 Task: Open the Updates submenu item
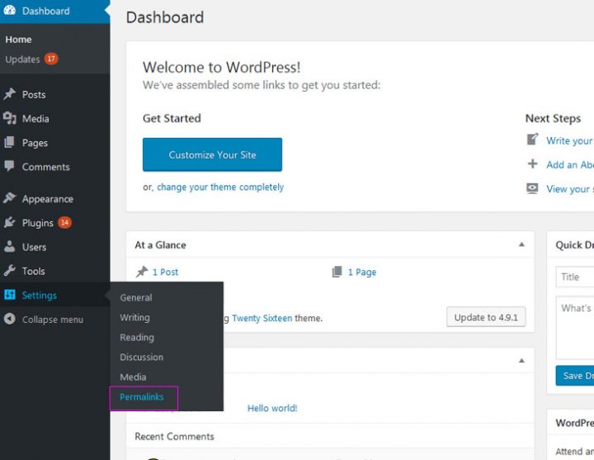pos(22,59)
